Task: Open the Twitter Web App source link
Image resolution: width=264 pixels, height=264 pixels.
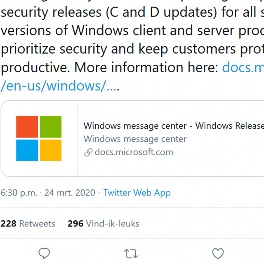Action: pos(137,193)
